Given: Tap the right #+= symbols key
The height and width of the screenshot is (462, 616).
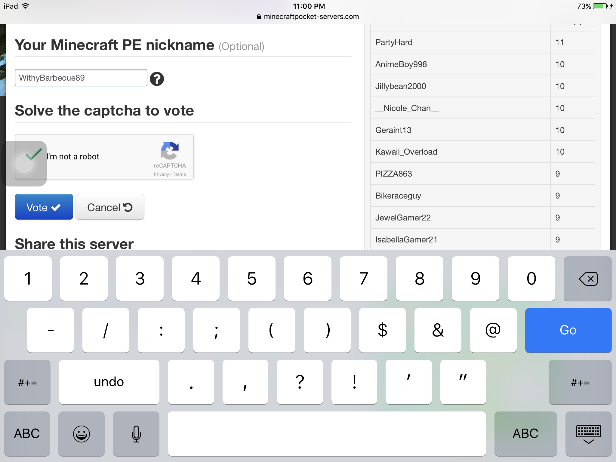Looking at the screenshot, I should pos(580,382).
